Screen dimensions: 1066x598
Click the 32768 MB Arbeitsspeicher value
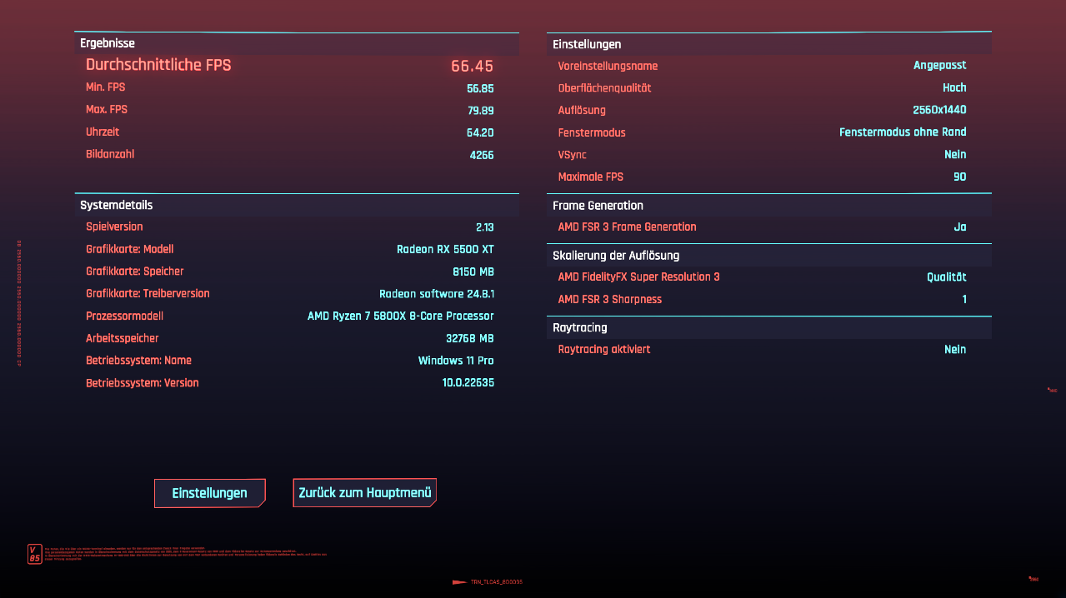pyautogui.click(x=470, y=338)
